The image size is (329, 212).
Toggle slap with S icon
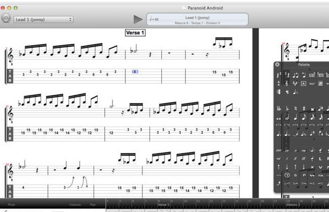pyautogui.click(x=296, y=175)
